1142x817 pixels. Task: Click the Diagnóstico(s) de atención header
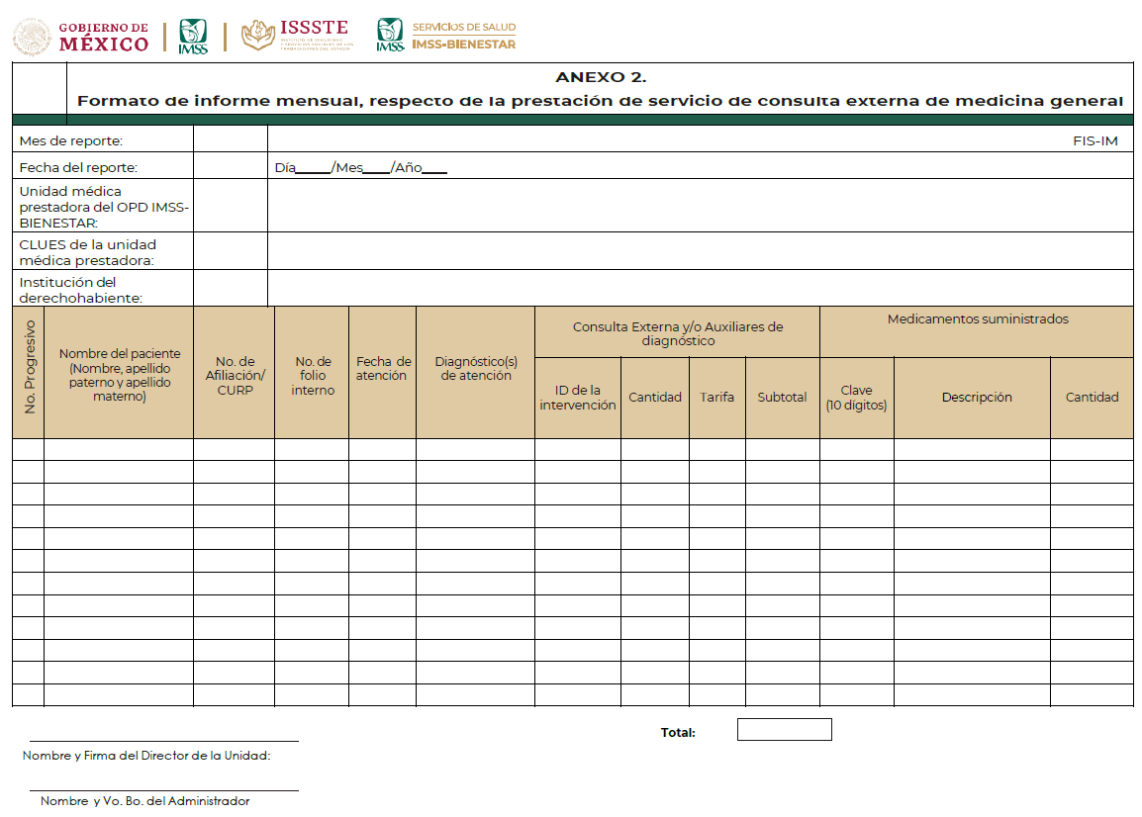click(476, 369)
